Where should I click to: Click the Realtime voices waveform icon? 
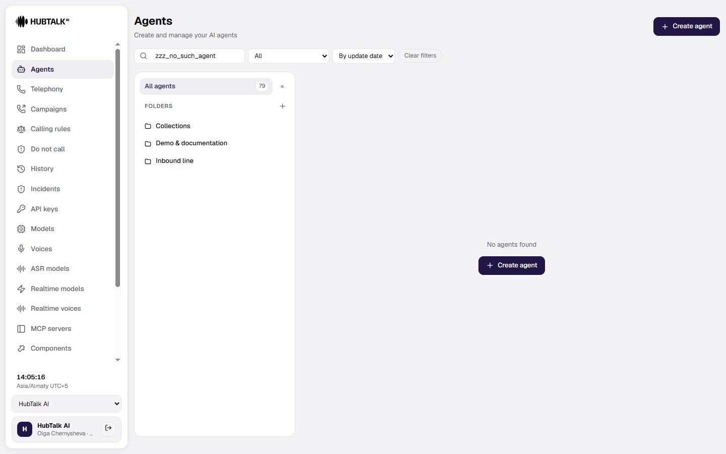pos(21,309)
